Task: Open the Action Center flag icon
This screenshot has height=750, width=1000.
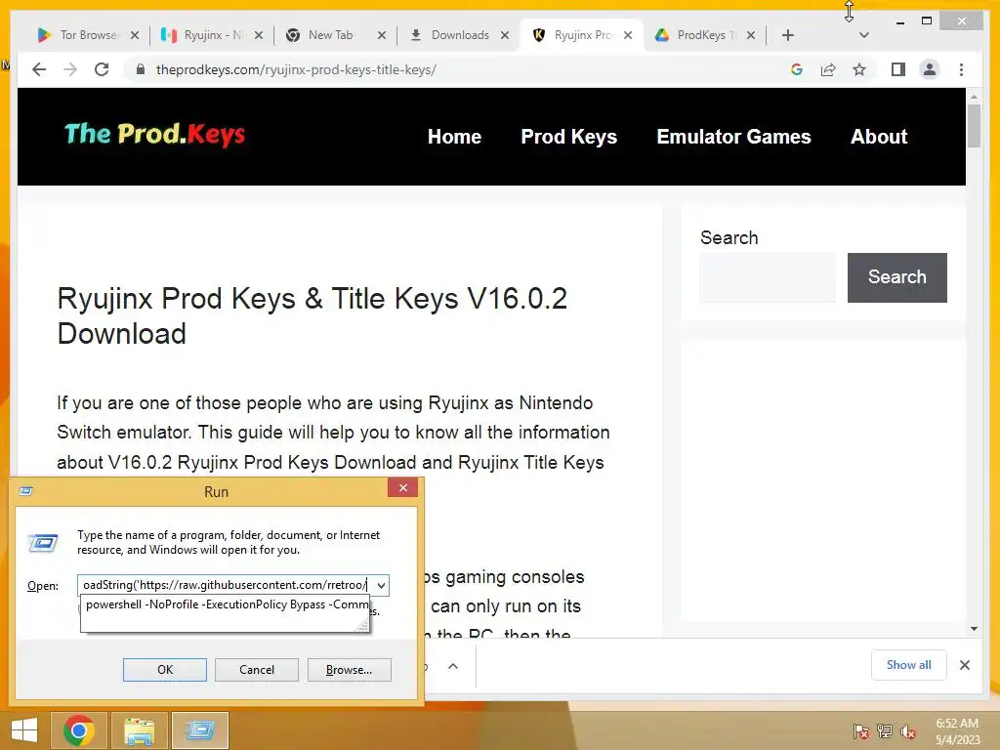Action: click(860, 731)
